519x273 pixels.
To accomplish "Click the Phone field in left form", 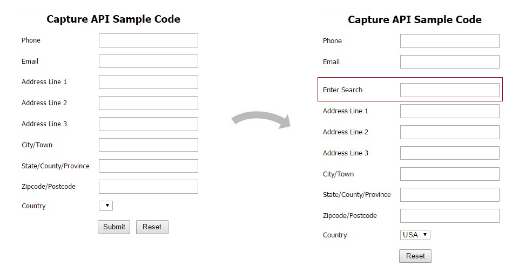I will point(148,40).
